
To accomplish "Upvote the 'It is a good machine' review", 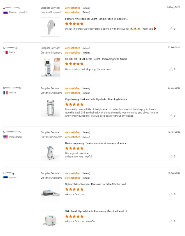I will pyautogui.click(x=171, y=157).
